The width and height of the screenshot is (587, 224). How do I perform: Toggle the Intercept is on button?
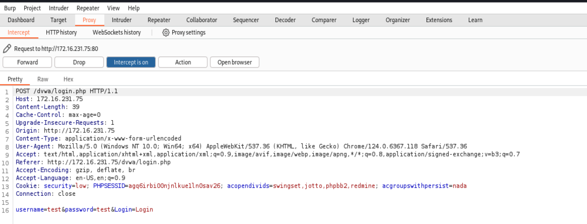coord(131,62)
